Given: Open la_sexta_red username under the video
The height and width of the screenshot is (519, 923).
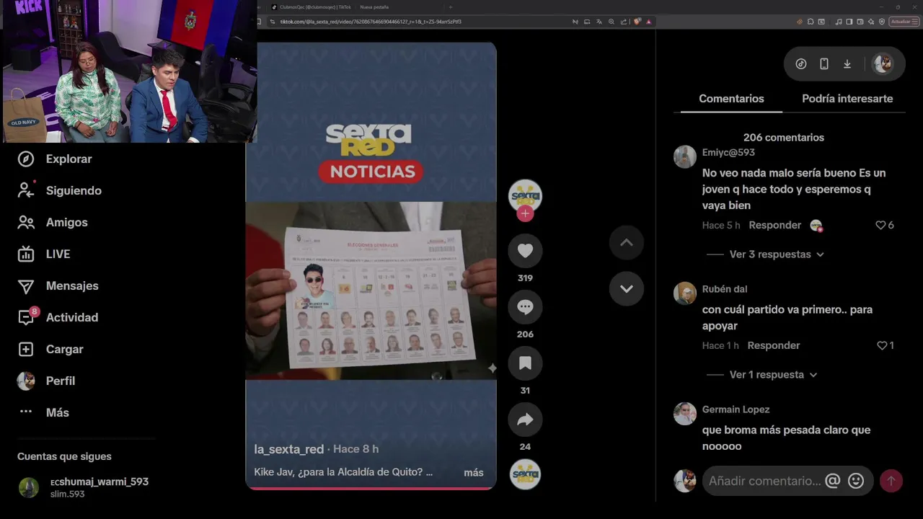Looking at the screenshot, I should click(x=288, y=449).
